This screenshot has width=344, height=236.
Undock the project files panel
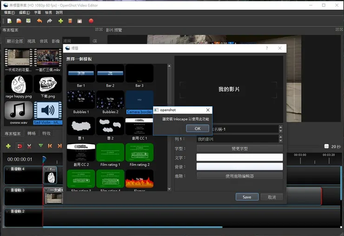(97, 29)
